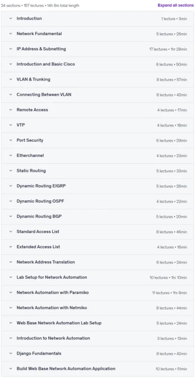Image resolution: width=195 pixels, height=378 pixels.
Task: Expand Static Routing chevron
Action: click(x=11, y=170)
